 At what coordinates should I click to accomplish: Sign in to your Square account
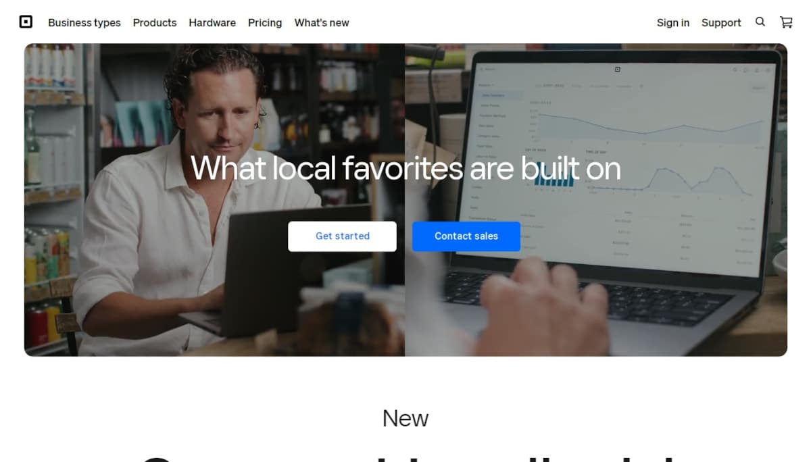pyautogui.click(x=672, y=22)
